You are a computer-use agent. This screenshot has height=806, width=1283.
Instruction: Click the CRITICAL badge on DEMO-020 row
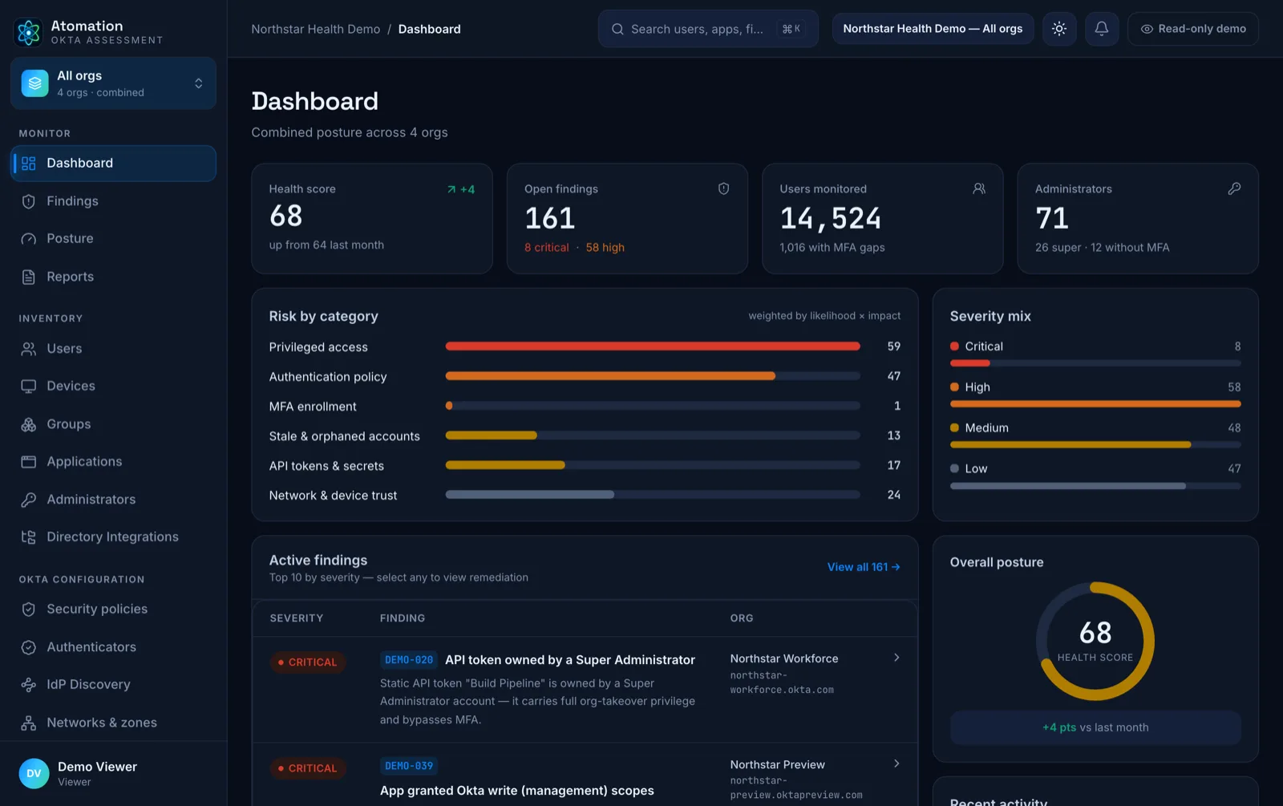point(308,662)
